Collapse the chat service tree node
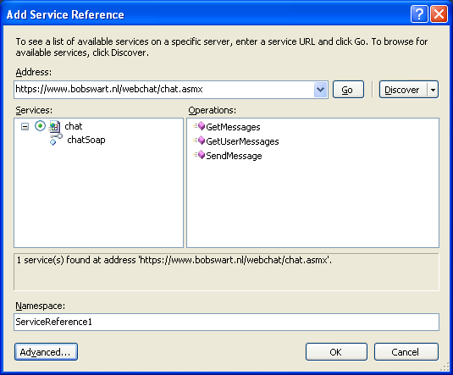The width and height of the screenshot is (453, 375). pyautogui.click(x=25, y=126)
